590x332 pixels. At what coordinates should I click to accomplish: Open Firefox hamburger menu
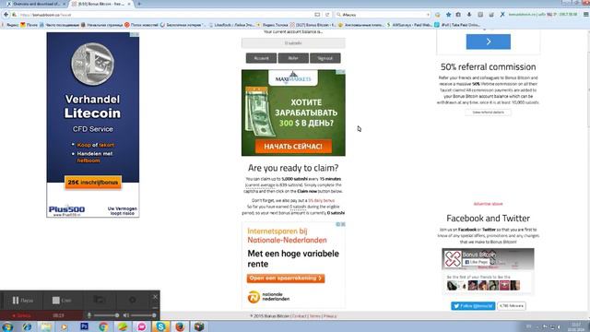coord(586,15)
